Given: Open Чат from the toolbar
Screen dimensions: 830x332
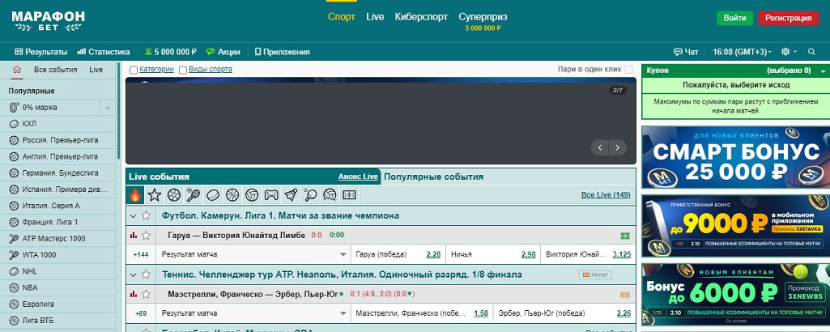Looking at the screenshot, I should coord(686,52).
